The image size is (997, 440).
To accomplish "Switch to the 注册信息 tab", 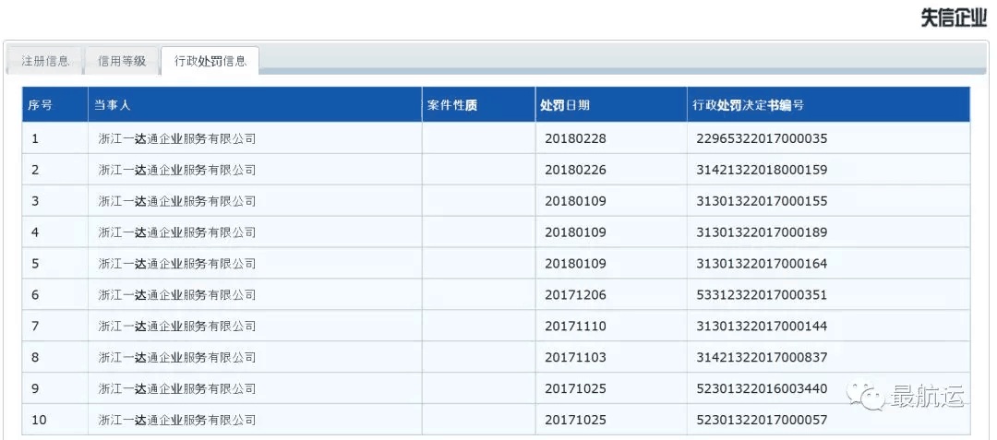I will pos(44,61).
